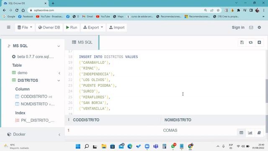Go back in browser

[x=4, y=10]
